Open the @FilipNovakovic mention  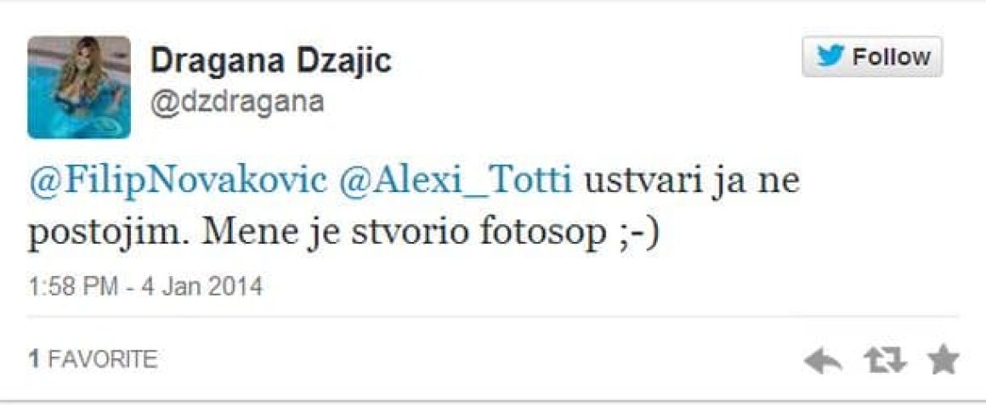coord(178,182)
